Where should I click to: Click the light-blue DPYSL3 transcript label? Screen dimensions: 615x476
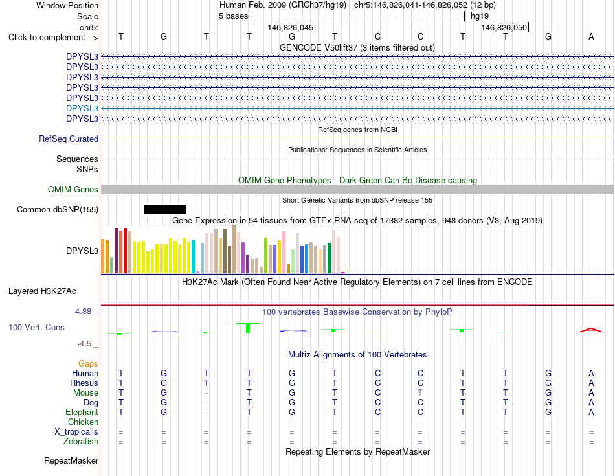82,108
